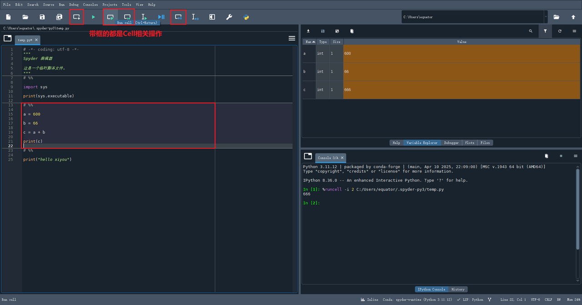Remove all variables in Variable Explorer

352,31
